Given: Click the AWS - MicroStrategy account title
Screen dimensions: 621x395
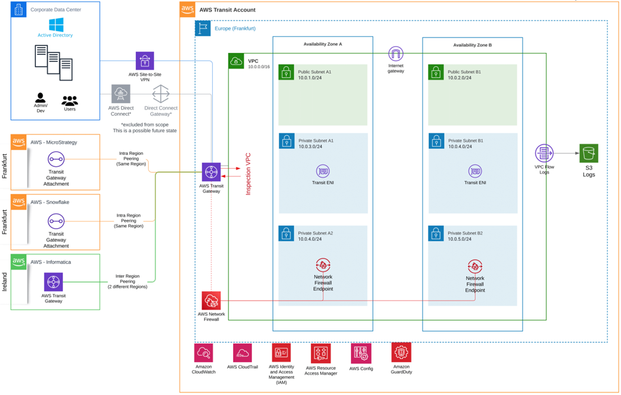Looking at the screenshot, I should pyautogui.click(x=54, y=142).
